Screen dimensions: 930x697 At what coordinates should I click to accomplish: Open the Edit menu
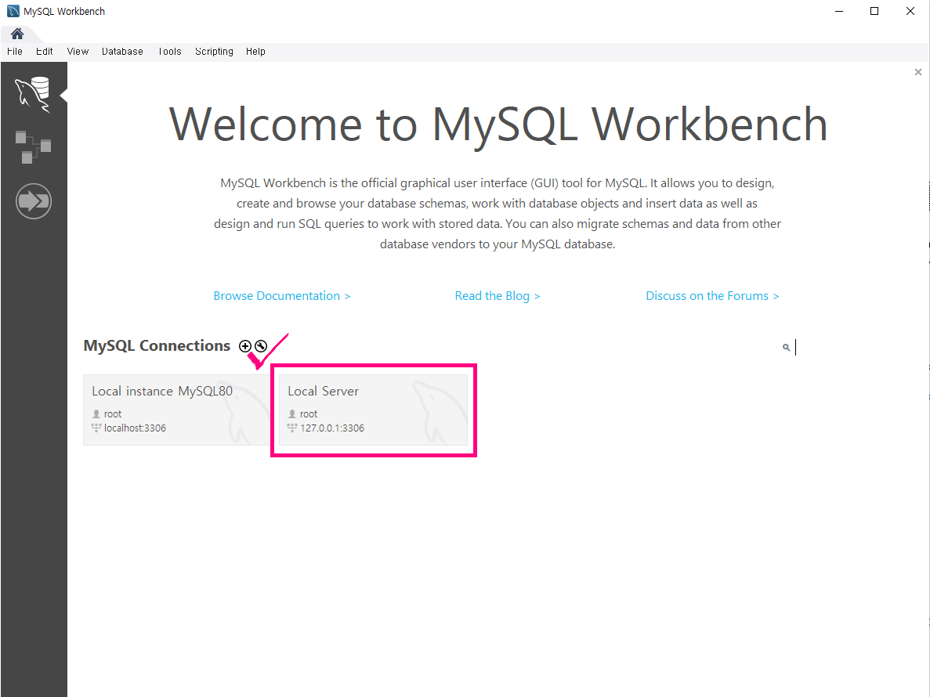(45, 52)
